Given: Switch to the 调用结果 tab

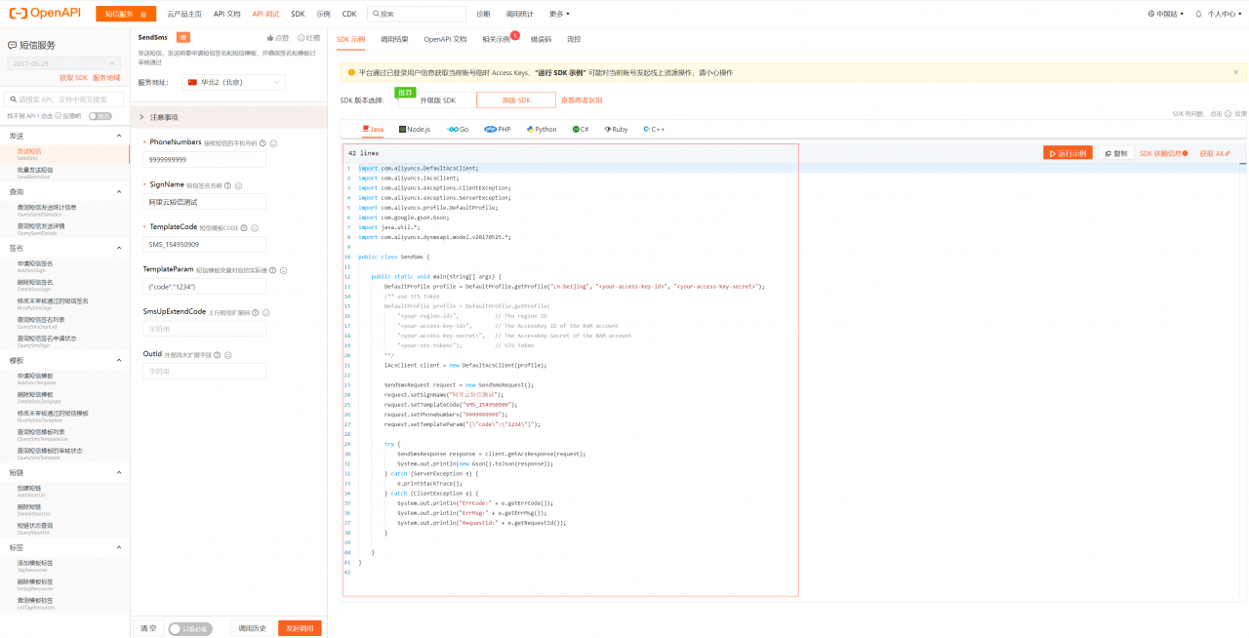Looking at the screenshot, I should tap(394, 39).
